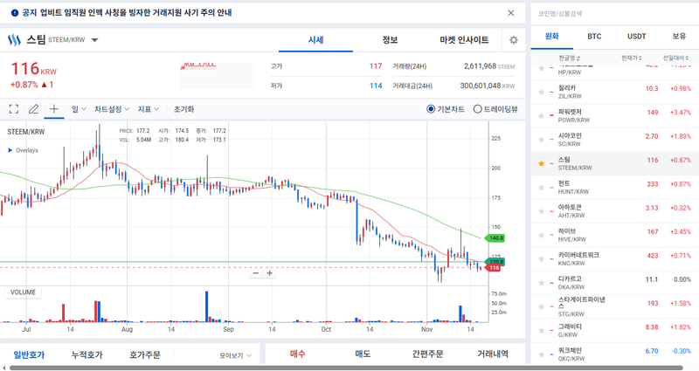The width and height of the screenshot is (699, 371).
Task: Open chart settings gear icon
Action: (x=514, y=40)
